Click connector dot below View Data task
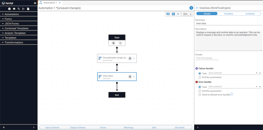 [x=117, y=83]
